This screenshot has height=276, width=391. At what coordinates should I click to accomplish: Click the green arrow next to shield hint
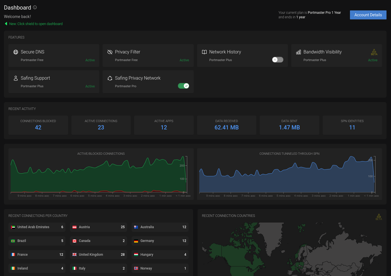tap(6, 24)
